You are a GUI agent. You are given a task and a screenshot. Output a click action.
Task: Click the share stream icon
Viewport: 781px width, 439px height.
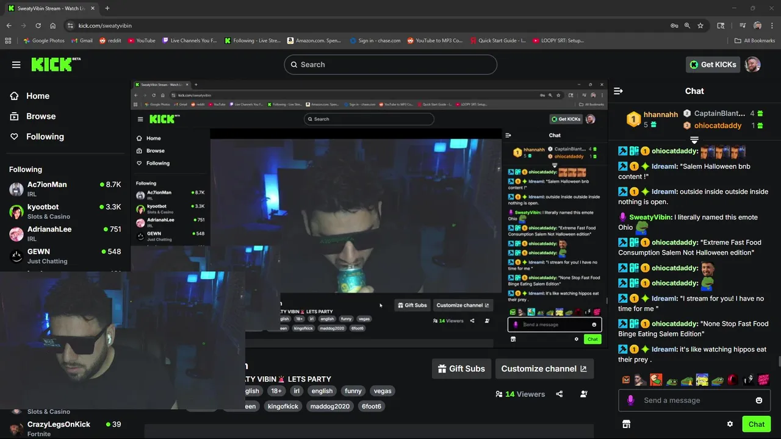[559, 394]
